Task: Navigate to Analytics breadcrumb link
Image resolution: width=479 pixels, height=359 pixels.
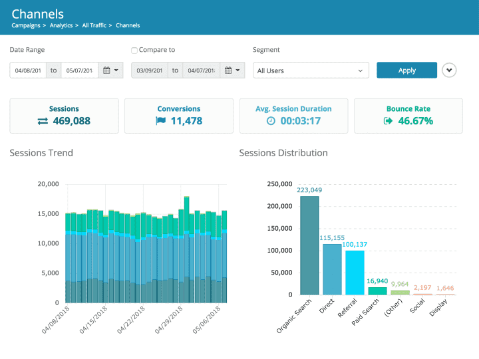Action: pos(61,25)
